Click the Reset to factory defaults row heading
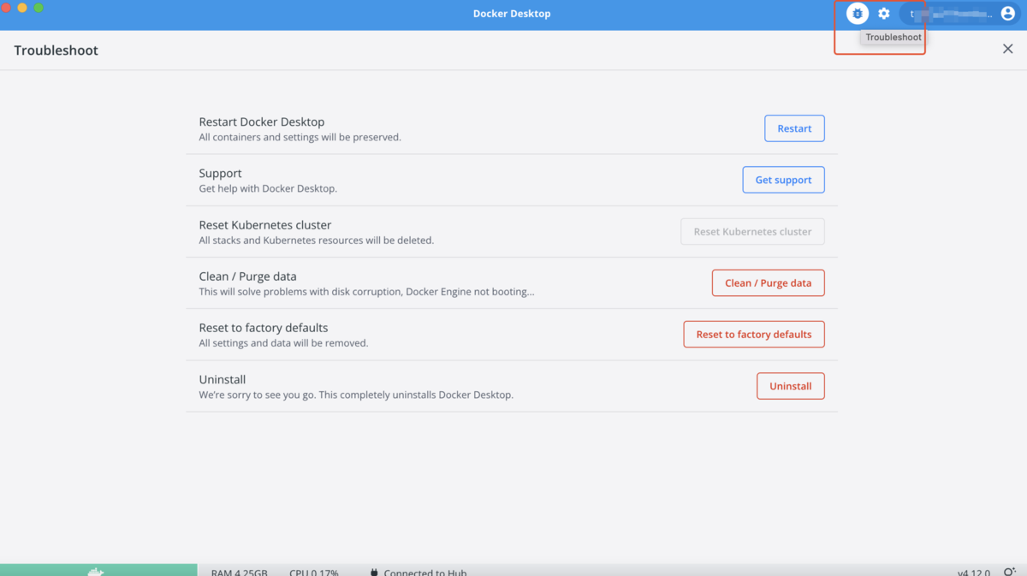 click(264, 328)
